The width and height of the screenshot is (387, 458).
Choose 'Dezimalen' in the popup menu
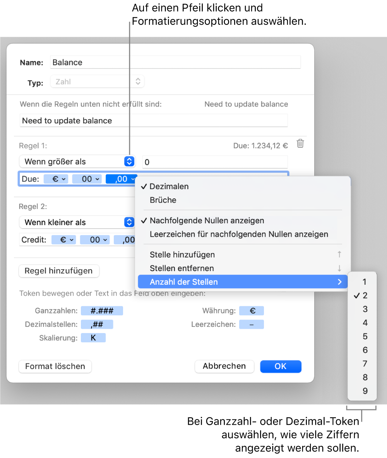point(243,186)
